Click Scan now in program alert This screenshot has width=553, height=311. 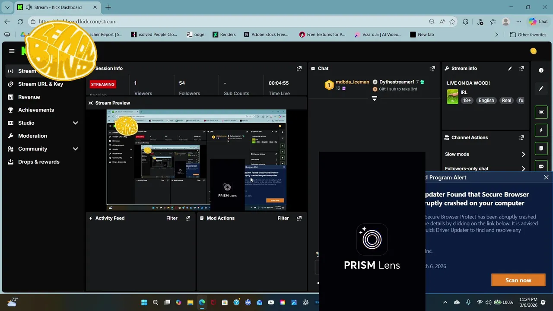(518, 280)
